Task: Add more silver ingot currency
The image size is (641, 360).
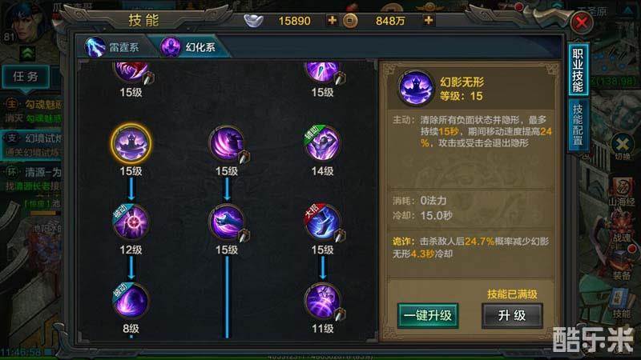Action: pos(332,21)
